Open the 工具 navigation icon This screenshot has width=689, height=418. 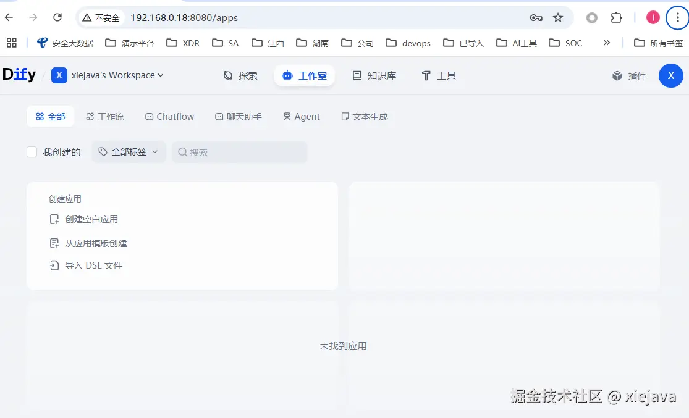426,75
